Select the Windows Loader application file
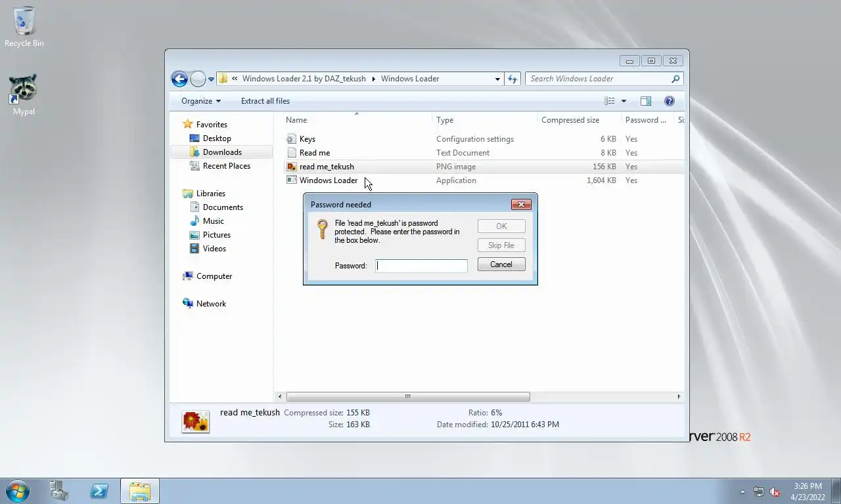The width and height of the screenshot is (841, 504). [329, 180]
